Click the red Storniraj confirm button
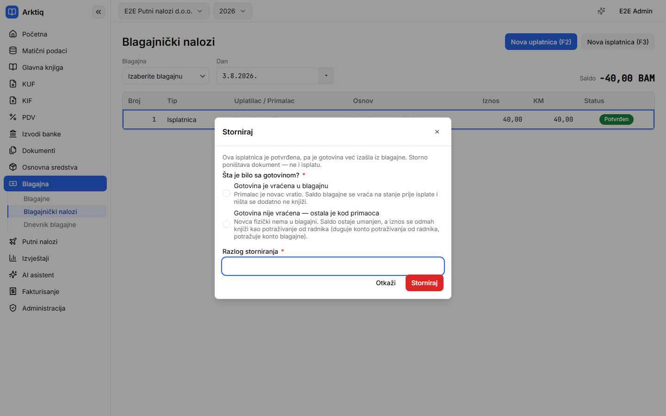 coord(424,283)
